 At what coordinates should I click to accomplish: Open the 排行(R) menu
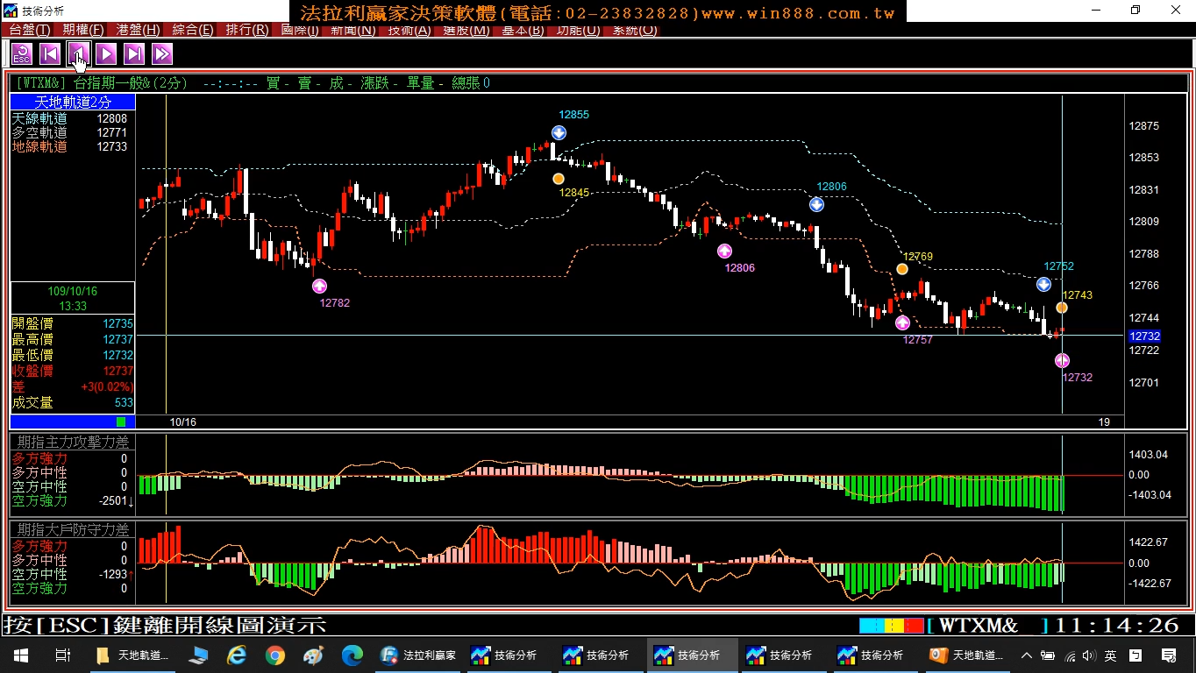[247, 30]
